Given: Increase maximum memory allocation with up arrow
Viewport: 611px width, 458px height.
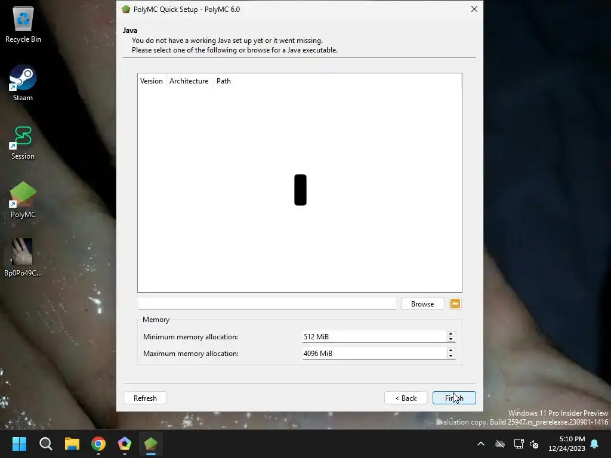Looking at the screenshot, I should pos(451,351).
